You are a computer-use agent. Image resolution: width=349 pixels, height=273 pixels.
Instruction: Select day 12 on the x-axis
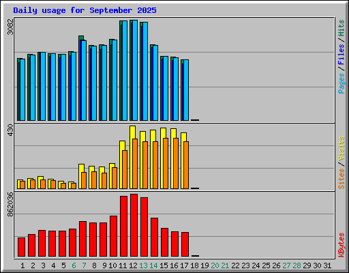pyautogui.click(x=133, y=265)
